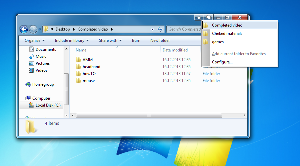Click the Music library icon in sidebar

[31, 56]
